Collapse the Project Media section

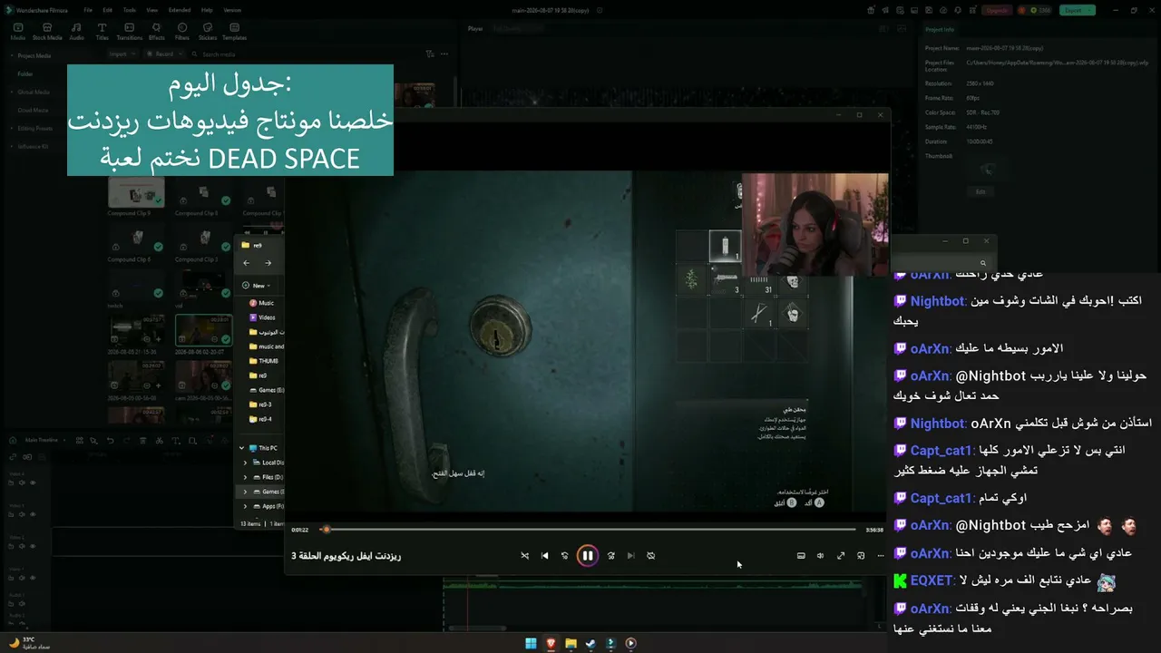click(11, 55)
